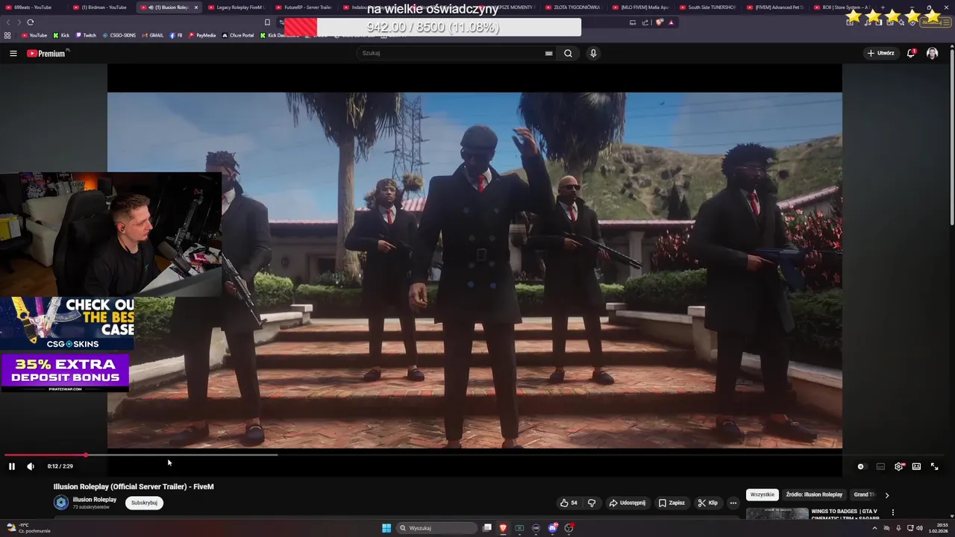The width and height of the screenshot is (955, 537).
Task: Switch to theater mode
Action: [x=916, y=466]
